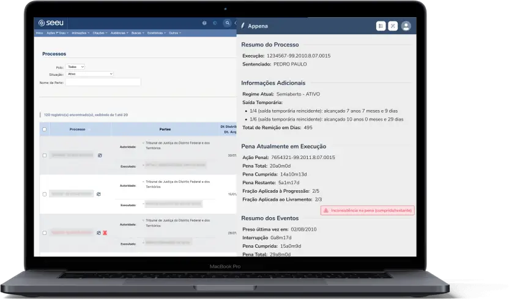Click the search magnifier icon in SEEU header
The height and width of the screenshot is (301, 528).
pyautogui.click(x=227, y=23)
